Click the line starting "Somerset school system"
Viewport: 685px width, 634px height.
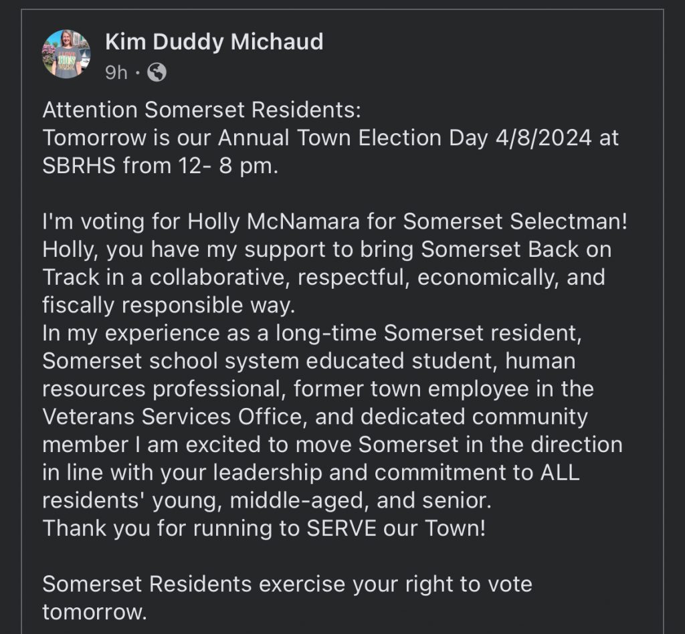coord(308,360)
